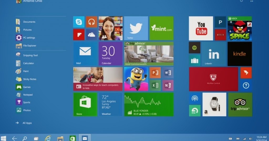This screenshot has width=269, height=141.
Task: Open the Mail tile
Action: tap(85, 54)
